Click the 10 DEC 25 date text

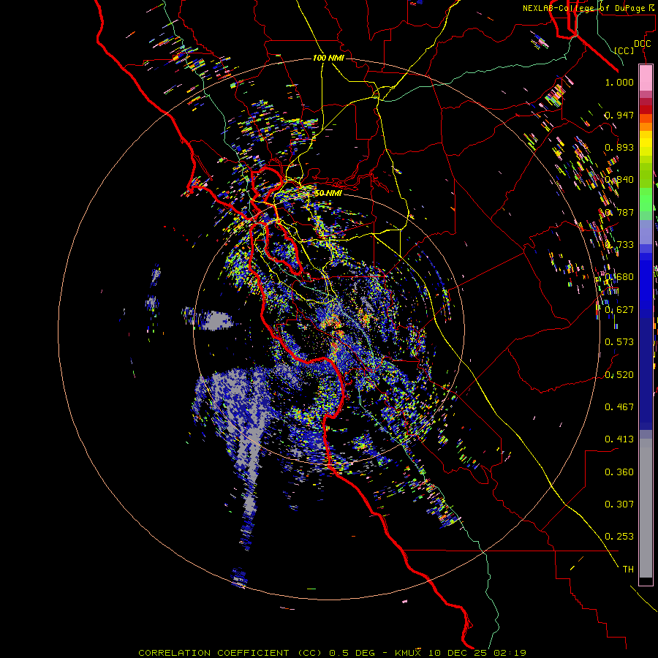point(458,653)
